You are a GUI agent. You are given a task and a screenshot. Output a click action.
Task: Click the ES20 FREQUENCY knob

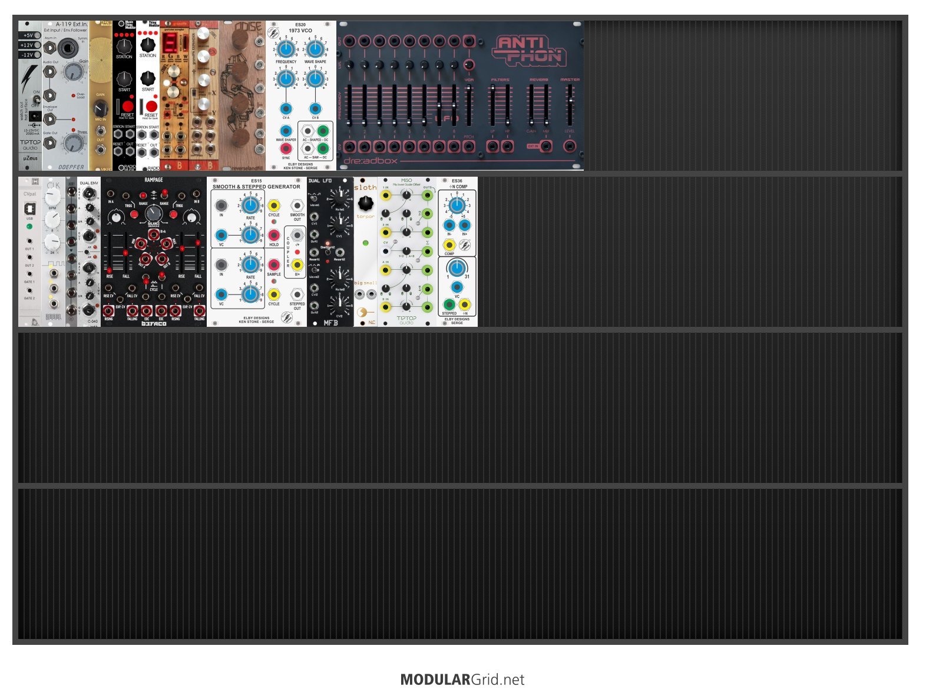(x=286, y=49)
